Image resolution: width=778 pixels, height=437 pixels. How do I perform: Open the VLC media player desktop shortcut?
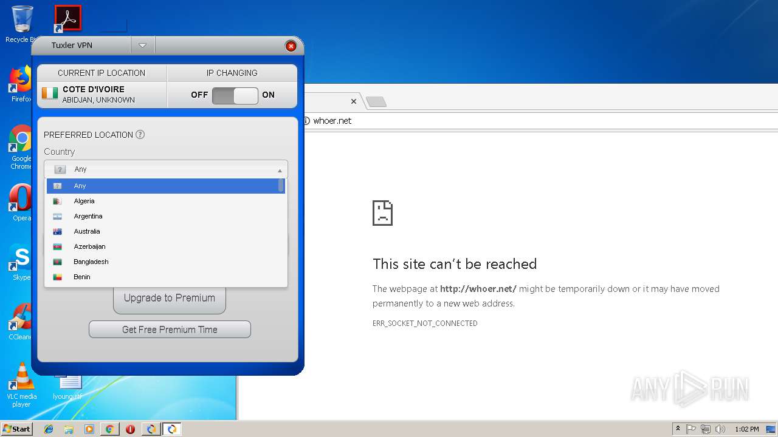click(x=21, y=385)
